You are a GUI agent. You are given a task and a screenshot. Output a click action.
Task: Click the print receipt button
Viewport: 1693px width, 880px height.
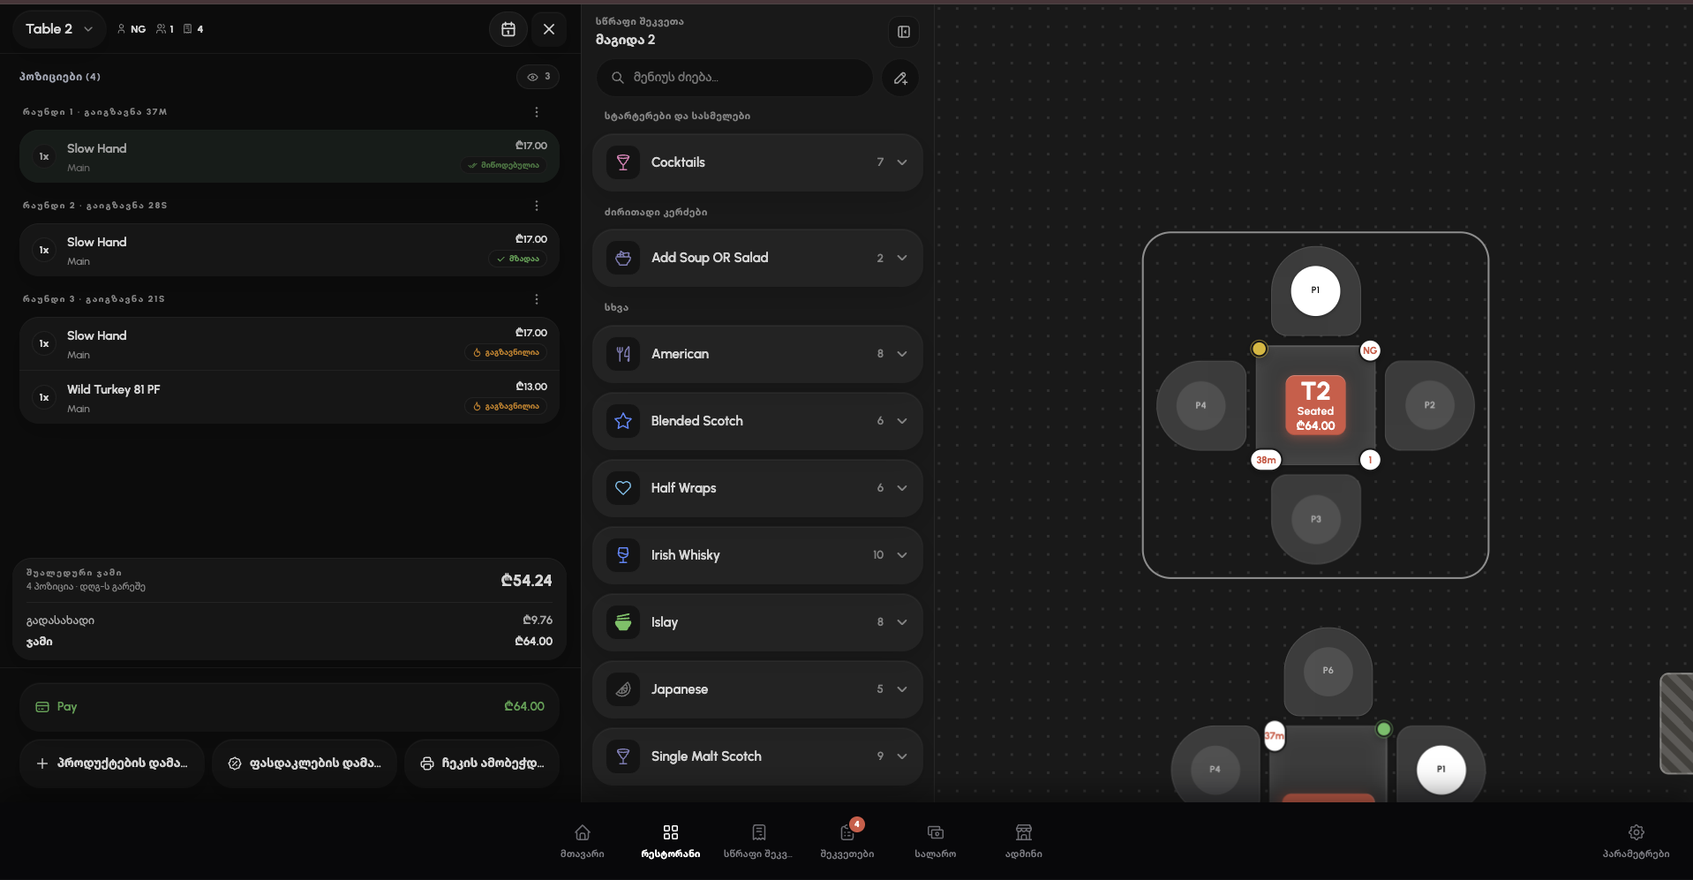point(483,763)
